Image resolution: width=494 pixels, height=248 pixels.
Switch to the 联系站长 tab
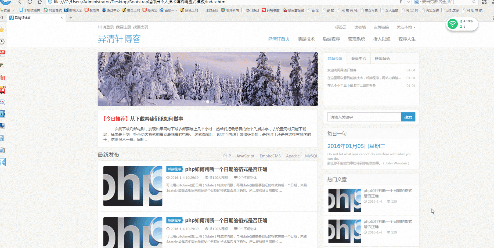pos(382,58)
